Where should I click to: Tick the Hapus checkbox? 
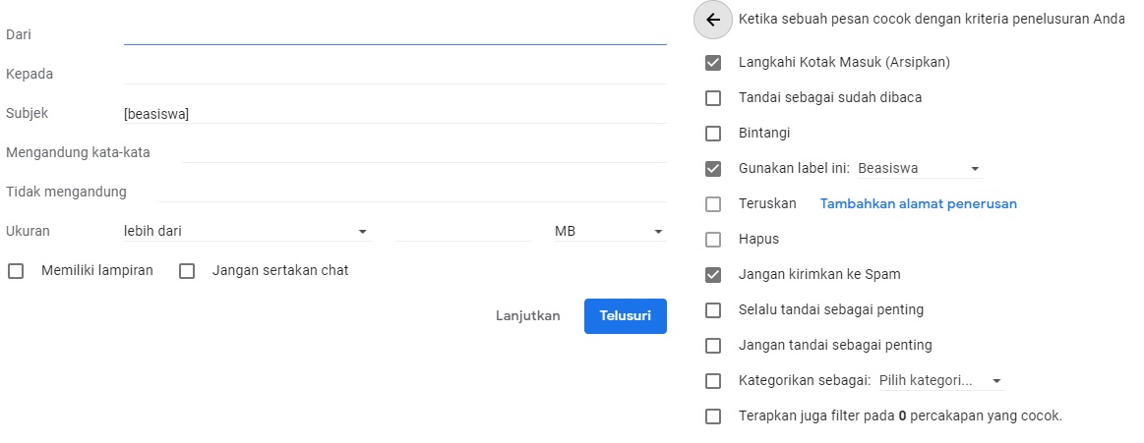click(713, 240)
